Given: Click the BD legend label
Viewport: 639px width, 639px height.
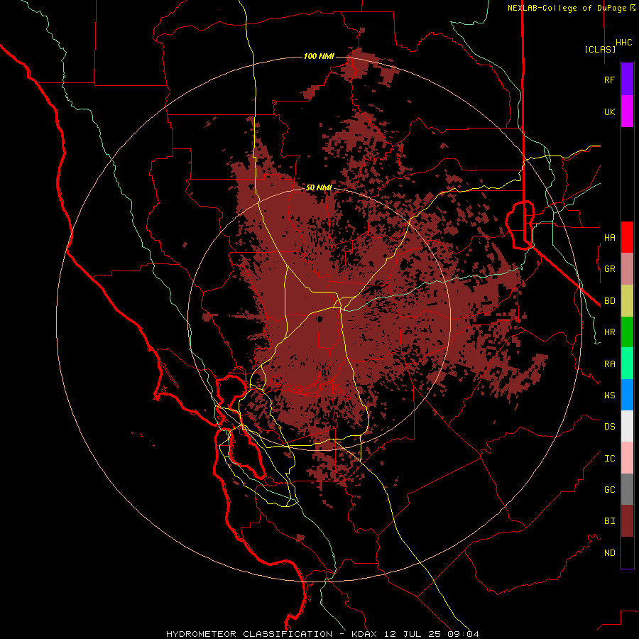Looking at the screenshot, I should point(609,301).
